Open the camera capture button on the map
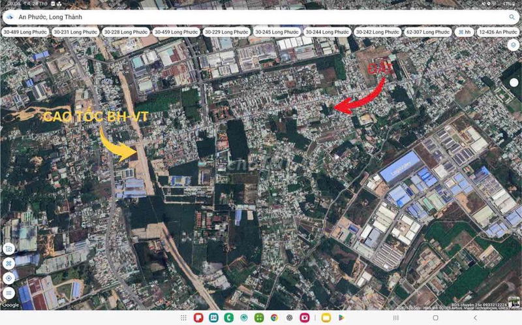Image resolution: width=522 pixels, height=325 pixels. pyautogui.click(x=8, y=249)
